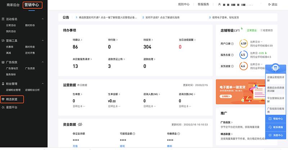Open the account name dropdown in header
Viewport: 288px width, 150px height.
click(240, 4)
